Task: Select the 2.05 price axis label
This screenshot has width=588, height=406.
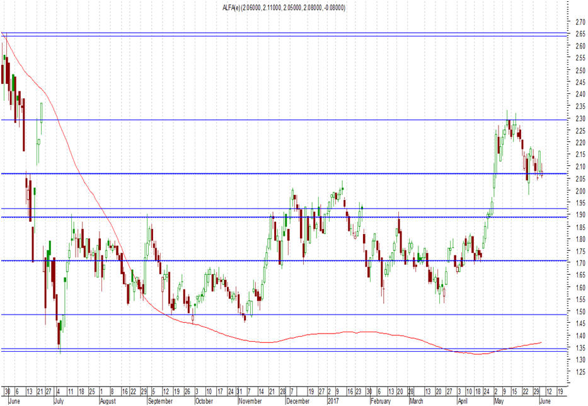Action: click(580, 179)
